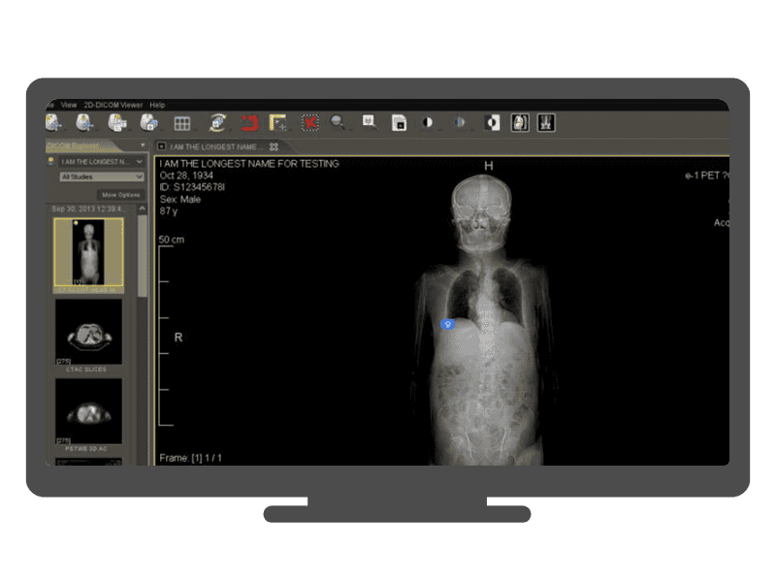Click the first toolbar icon, head with blue arrow
This screenshot has width=776, height=582.
[x=53, y=122]
